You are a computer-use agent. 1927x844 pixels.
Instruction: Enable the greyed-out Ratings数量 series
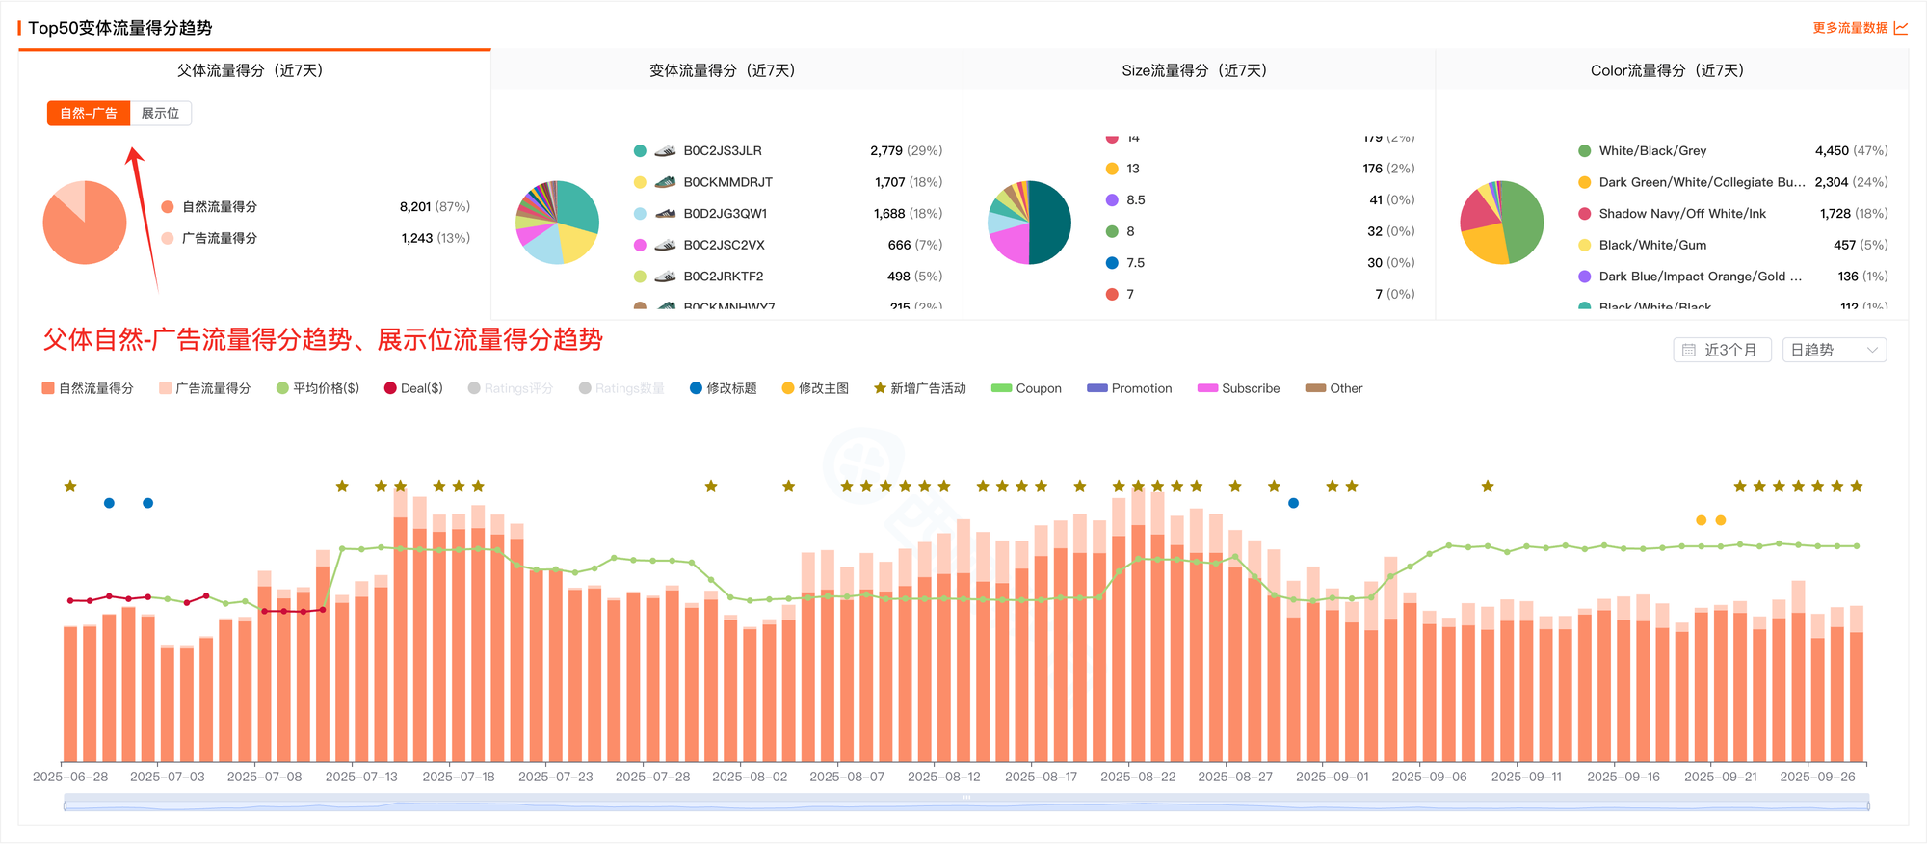[x=622, y=388]
